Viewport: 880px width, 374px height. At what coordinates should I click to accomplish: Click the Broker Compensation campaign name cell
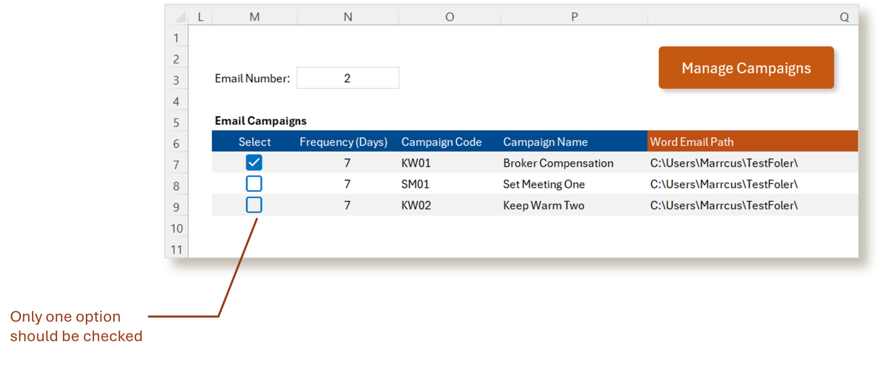(558, 162)
